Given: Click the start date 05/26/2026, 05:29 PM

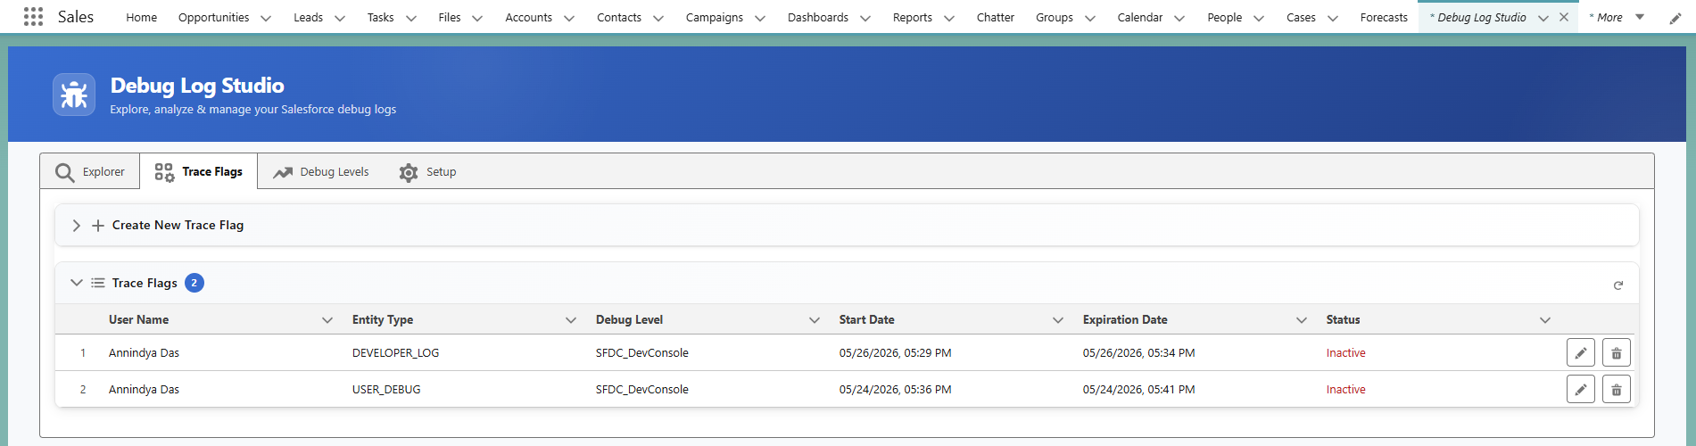Looking at the screenshot, I should tap(895, 353).
